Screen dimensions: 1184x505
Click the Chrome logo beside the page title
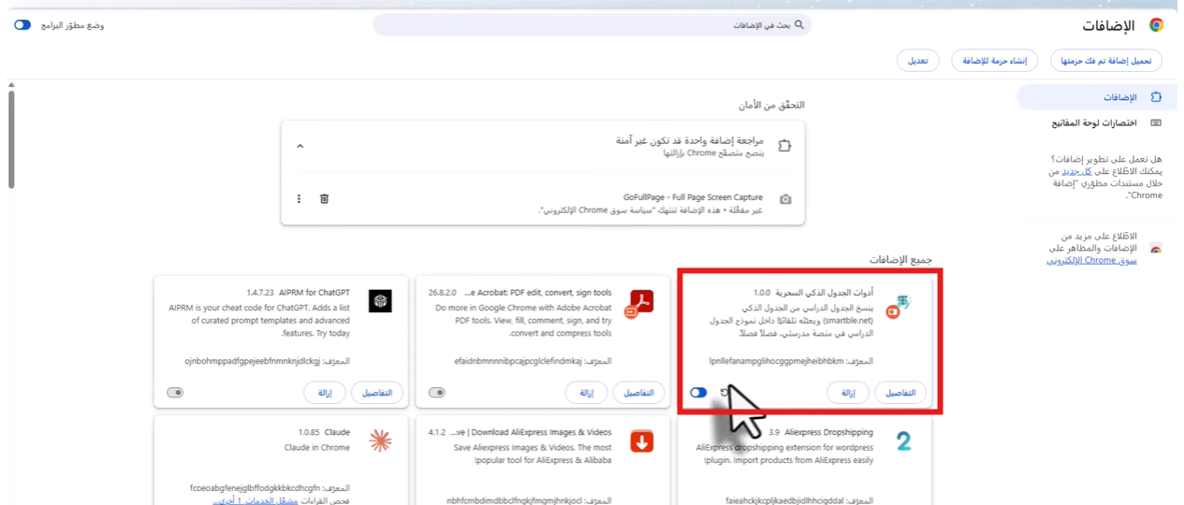point(1156,25)
